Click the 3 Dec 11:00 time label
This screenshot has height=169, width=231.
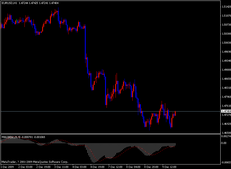(x=62, y=167)
